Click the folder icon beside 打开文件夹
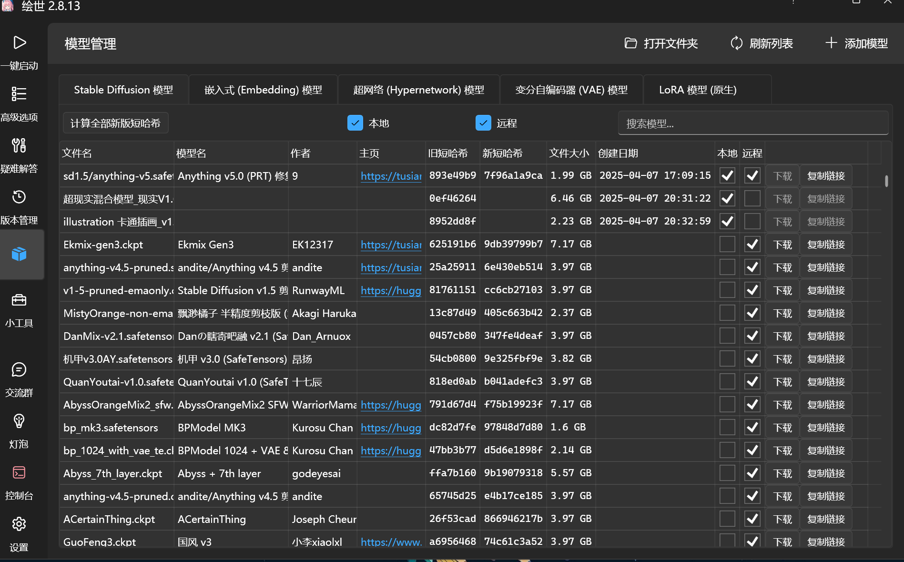Viewport: 904px width, 562px height. [631, 43]
